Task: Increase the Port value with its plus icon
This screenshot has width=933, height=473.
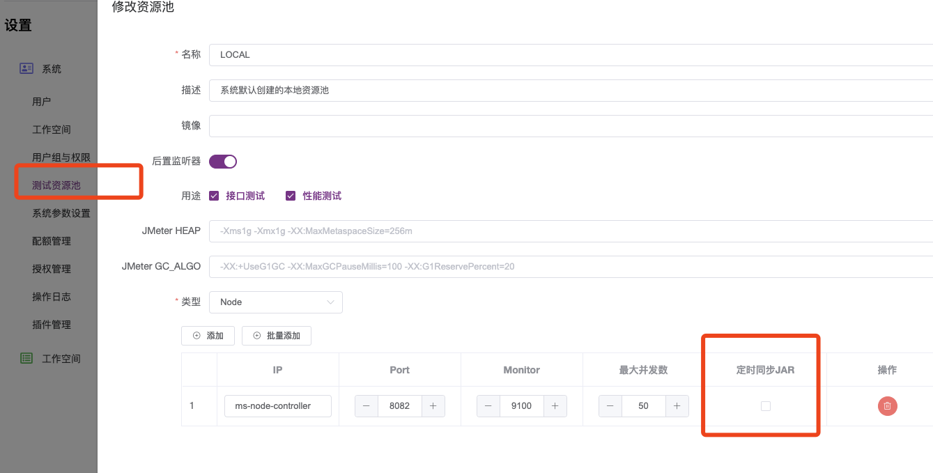Action: pyautogui.click(x=433, y=405)
